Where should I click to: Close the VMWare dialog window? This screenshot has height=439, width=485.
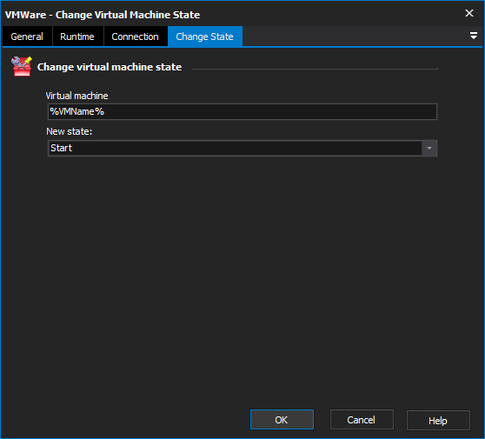click(469, 13)
